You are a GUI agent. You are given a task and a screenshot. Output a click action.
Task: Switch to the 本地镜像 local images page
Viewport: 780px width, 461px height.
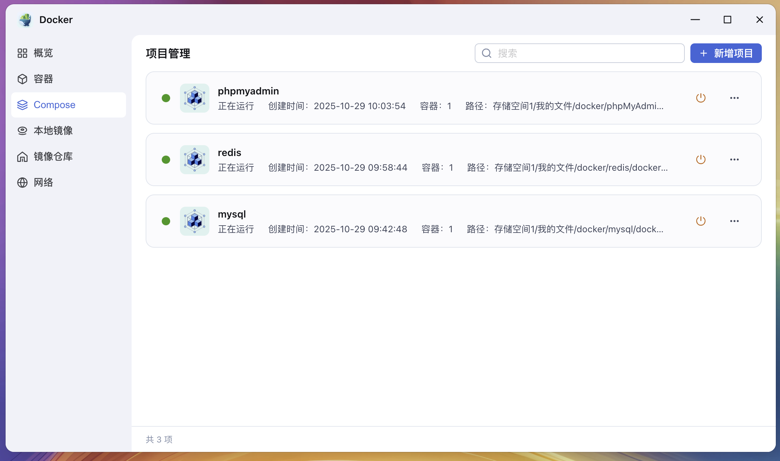click(53, 131)
